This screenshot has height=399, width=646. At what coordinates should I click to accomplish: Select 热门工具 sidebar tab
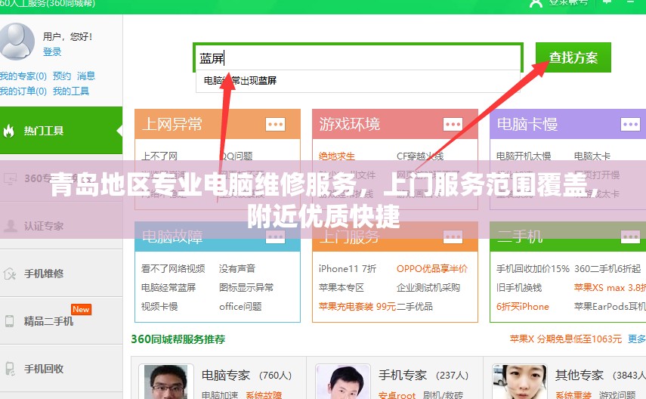(61, 131)
